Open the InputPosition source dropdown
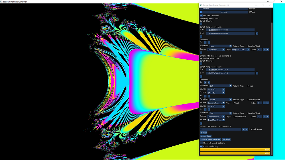This screenshot has width=285, height=160. coord(216,120)
